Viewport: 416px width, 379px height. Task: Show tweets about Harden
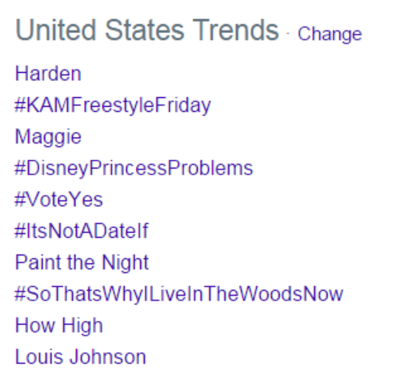pyautogui.click(x=48, y=73)
